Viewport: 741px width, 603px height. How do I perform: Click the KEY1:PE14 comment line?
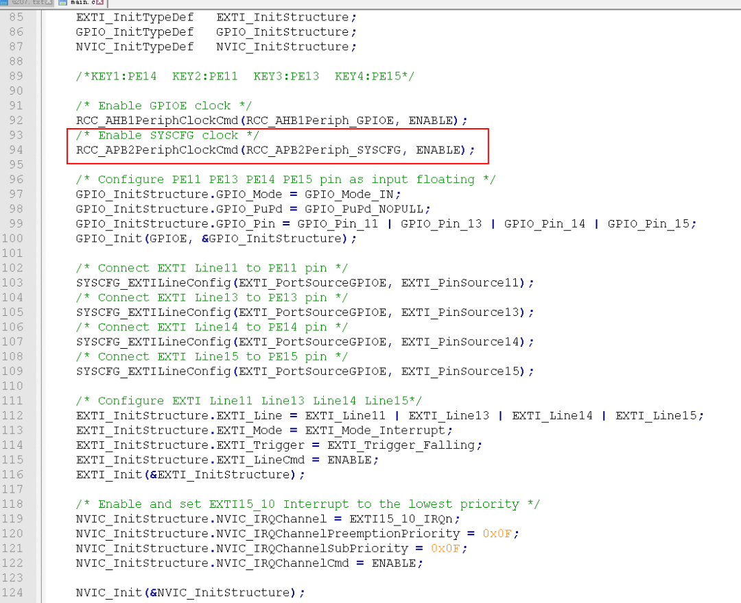pyautogui.click(x=245, y=77)
